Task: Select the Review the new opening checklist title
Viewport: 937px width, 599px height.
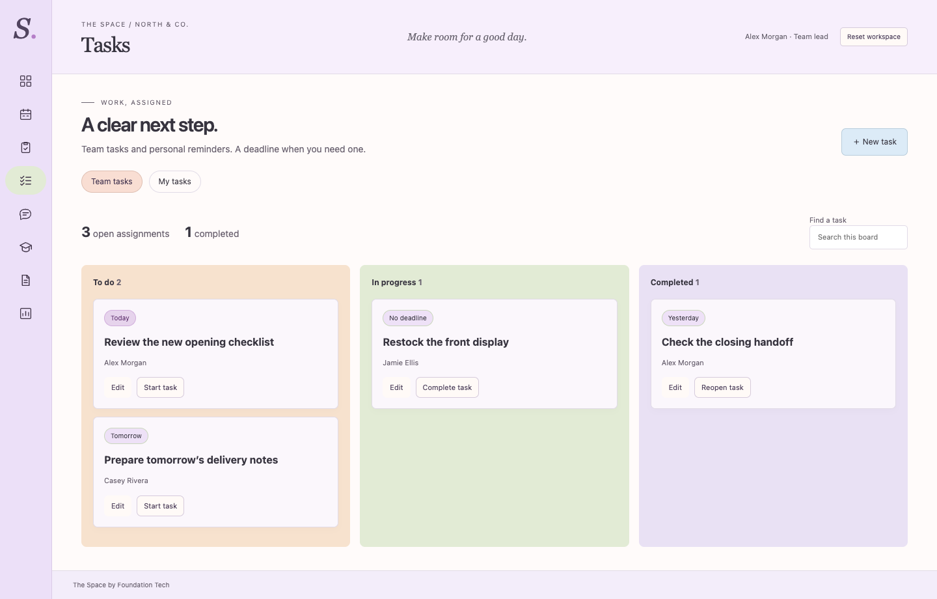Action: pyautogui.click(x=189, y=342)
